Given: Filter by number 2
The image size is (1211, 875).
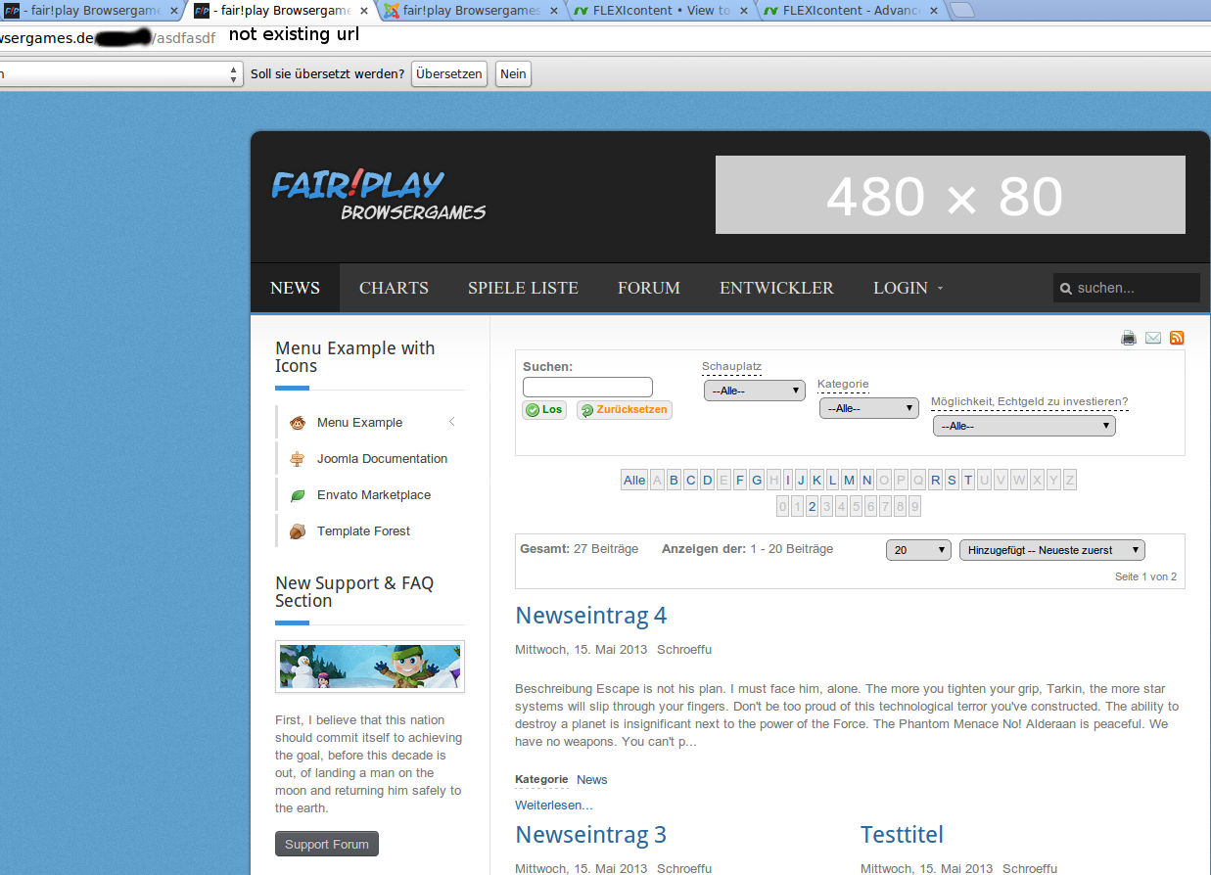Looking at the screenshot, I should pyautogui.click(x=812, y=506).
